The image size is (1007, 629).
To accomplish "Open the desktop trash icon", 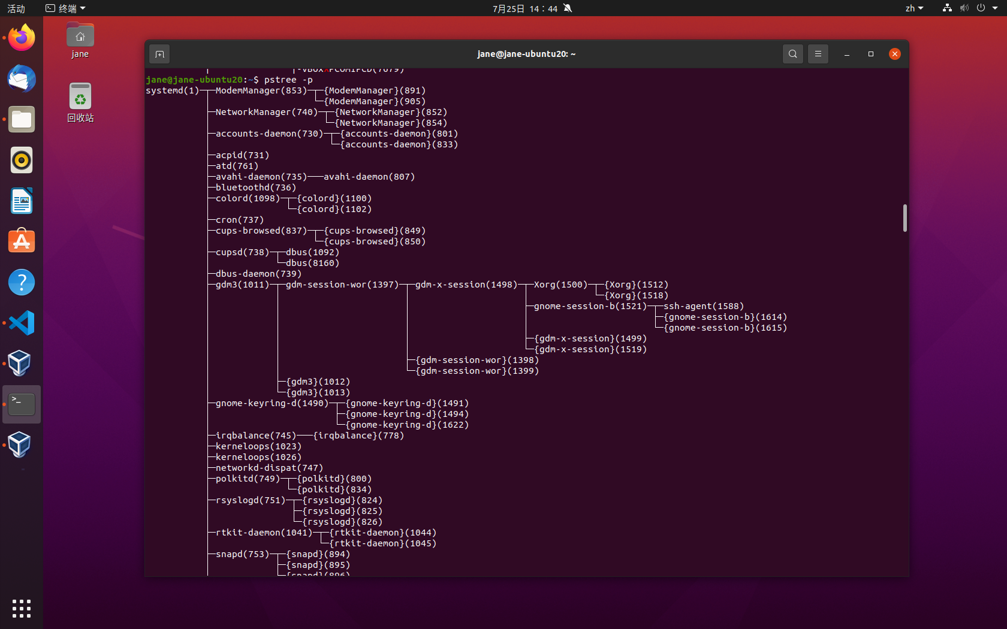I will (80, 102).
